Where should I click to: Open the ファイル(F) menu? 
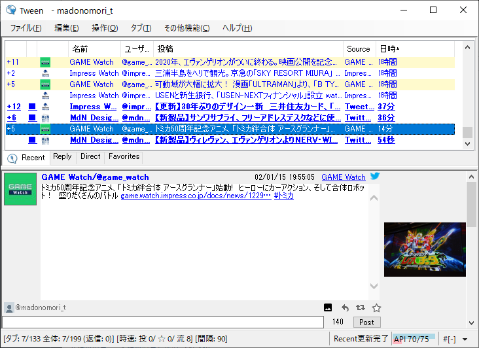click(x=26, y=28)
